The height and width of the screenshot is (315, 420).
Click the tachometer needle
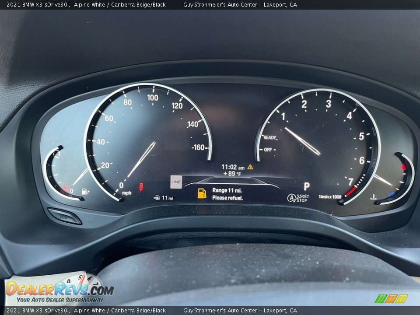302,141
